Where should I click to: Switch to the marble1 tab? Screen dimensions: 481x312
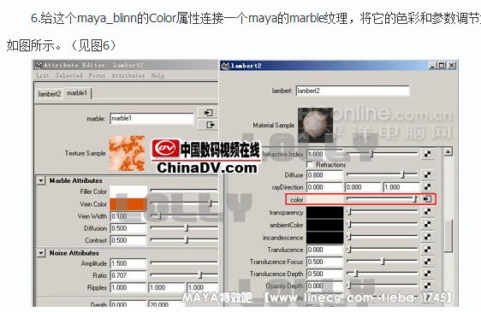pos(77,93)
